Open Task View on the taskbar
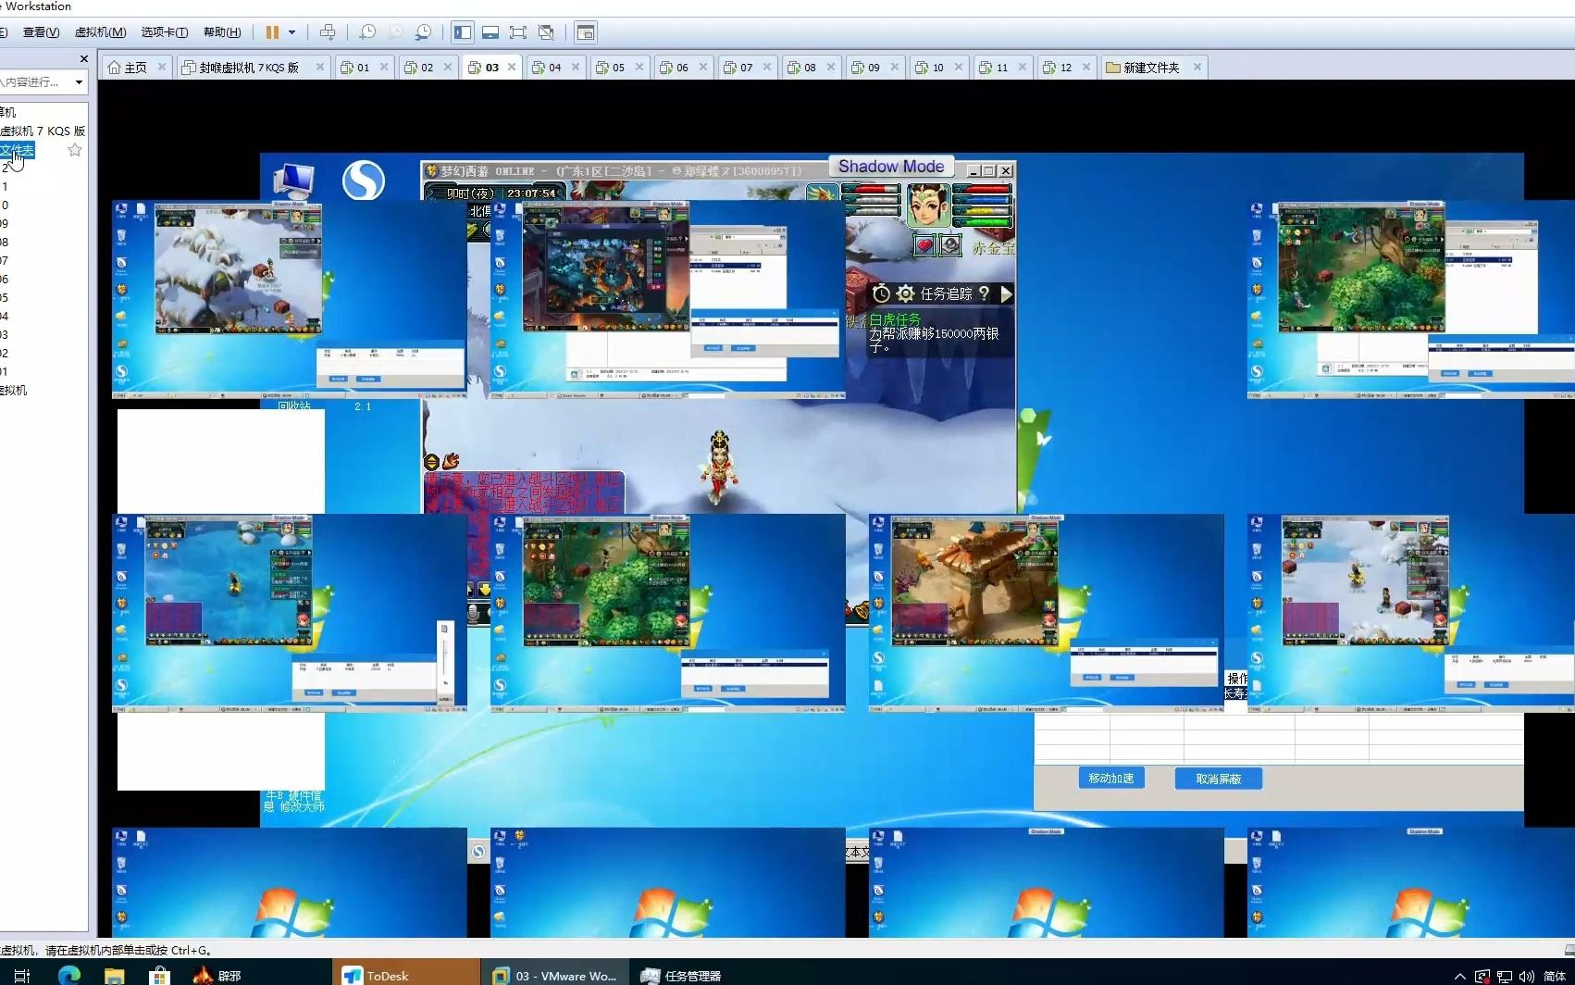The image size is (1575, 985). [22, 976]
